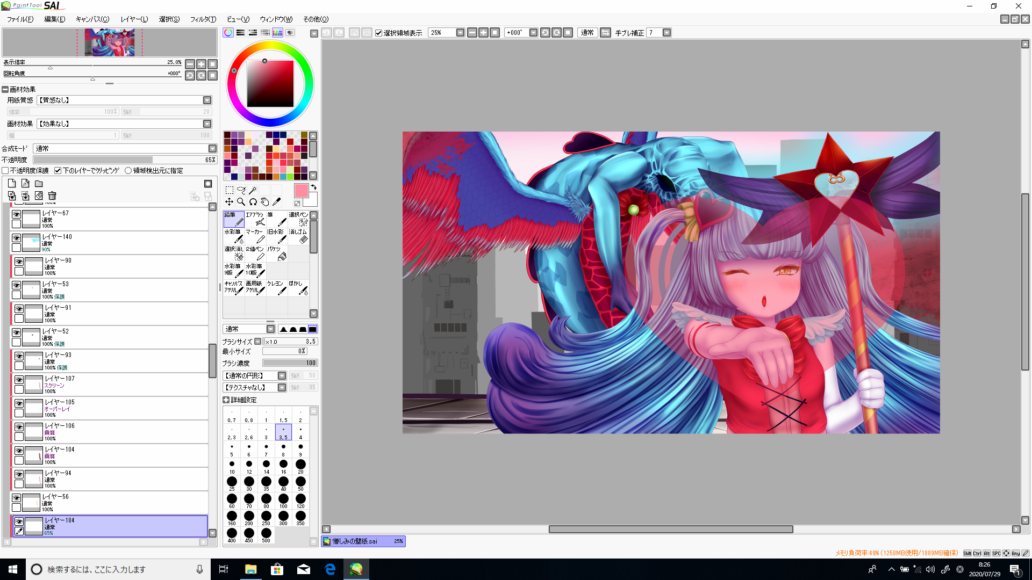Hide layer レイヤー67 via eye icon
Viewport: 1032px width, 580px height.
tap(17, 214)
